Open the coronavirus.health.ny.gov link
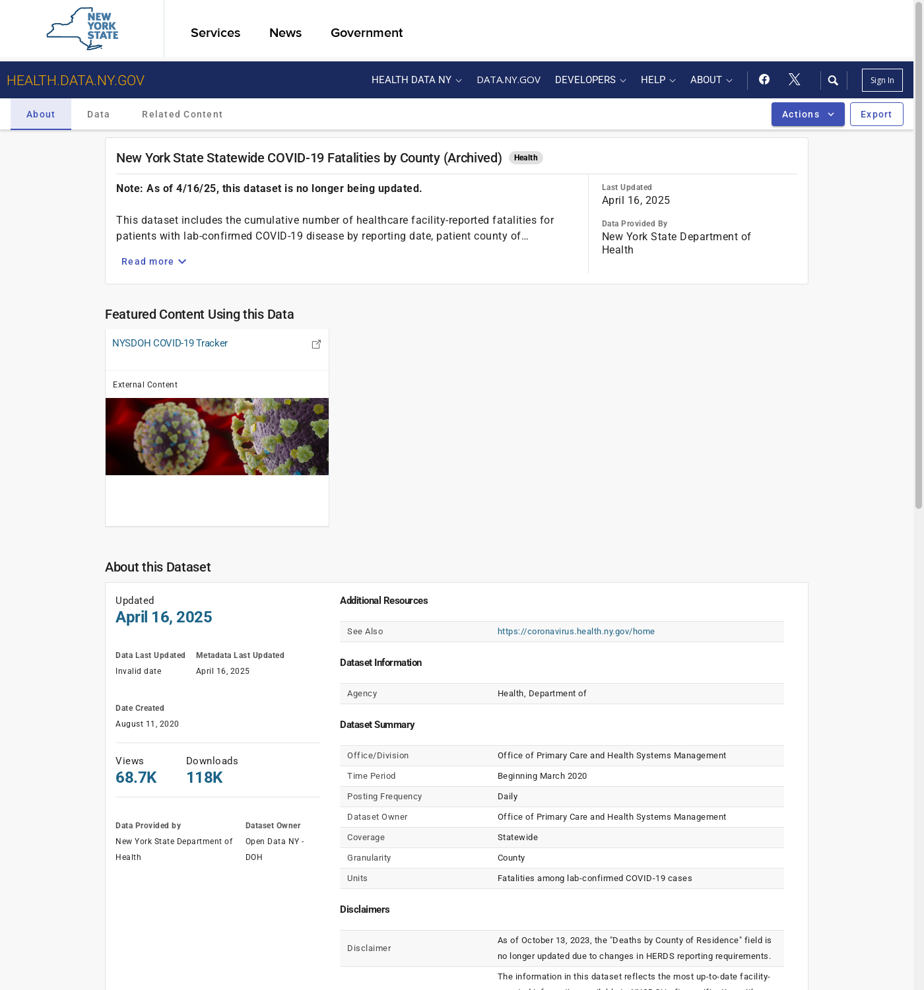 click(x=576, y=632)
